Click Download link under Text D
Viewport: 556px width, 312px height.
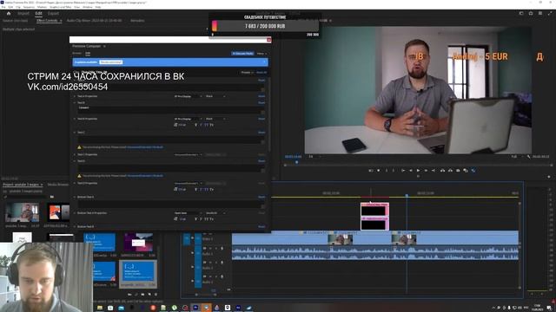click(x=145, y=176)
